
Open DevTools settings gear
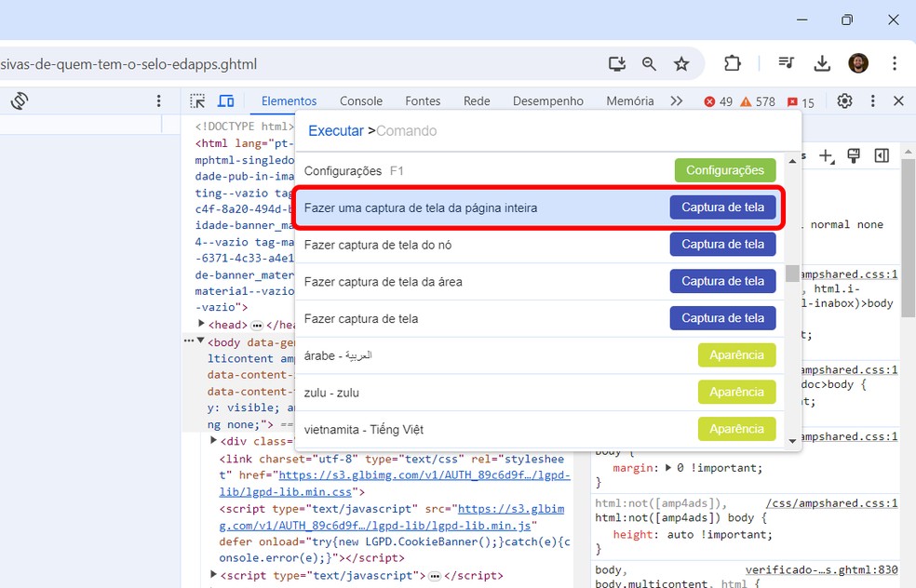tap(844, 100)
